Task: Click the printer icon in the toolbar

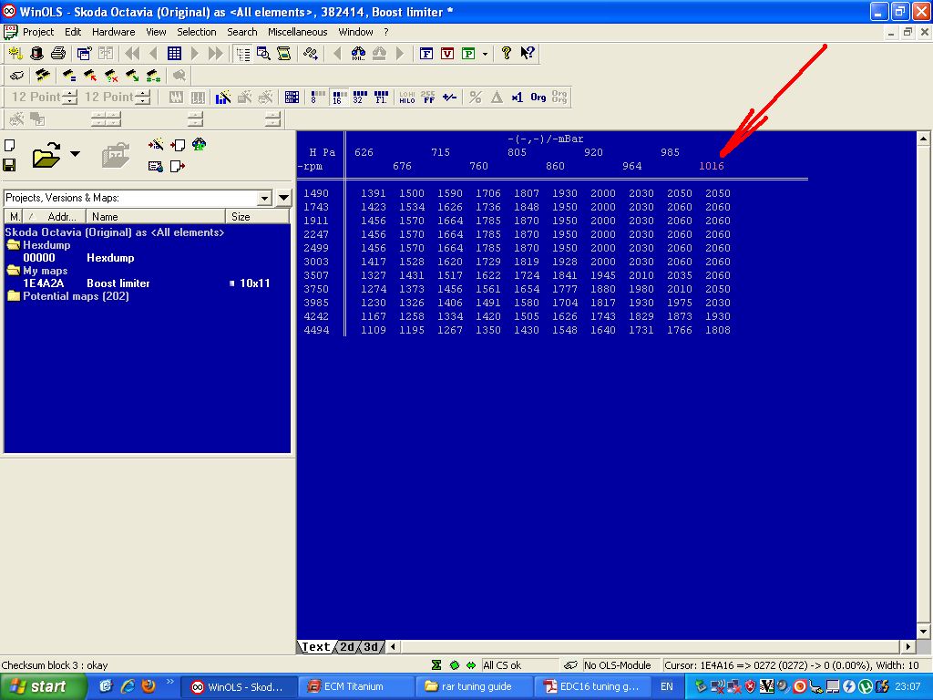Action: [x=58, y=54]
